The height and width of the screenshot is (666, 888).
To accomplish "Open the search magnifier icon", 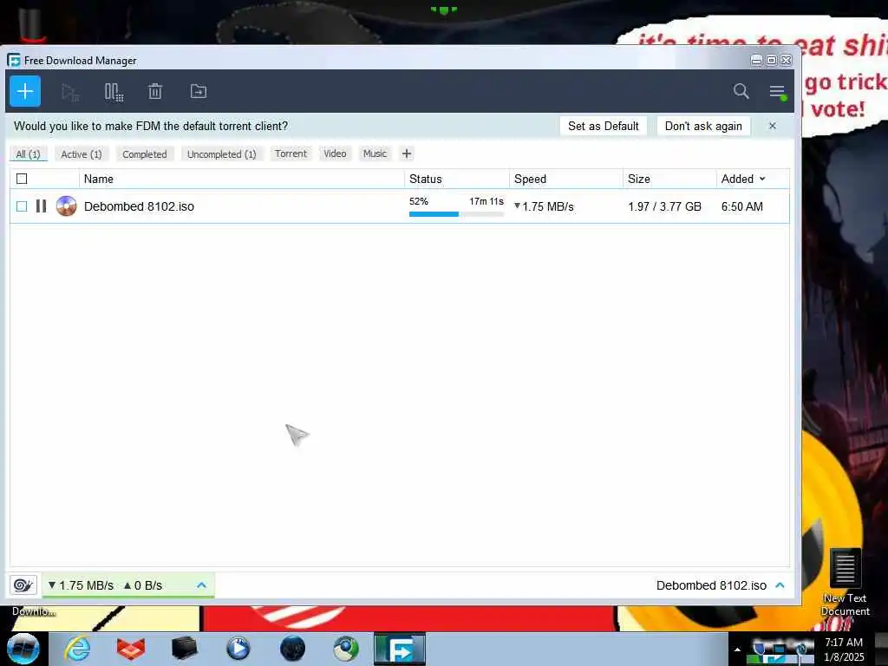I will (741, 91).
